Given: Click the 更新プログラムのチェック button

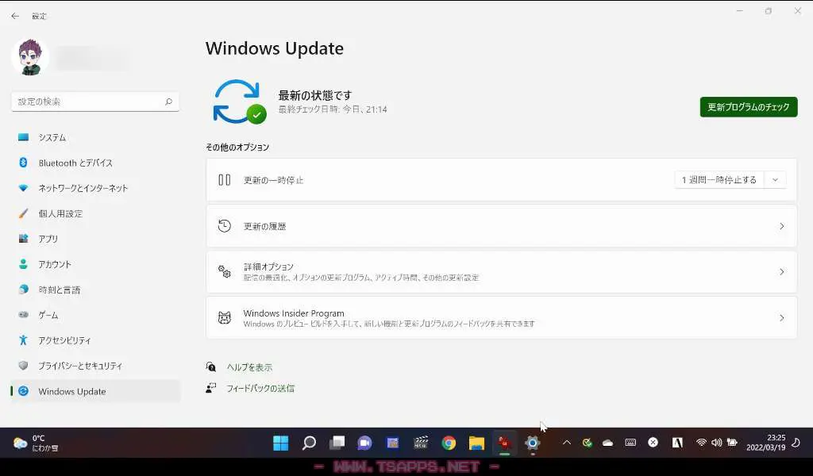Looking at the screenshot, I should [748, 107].
